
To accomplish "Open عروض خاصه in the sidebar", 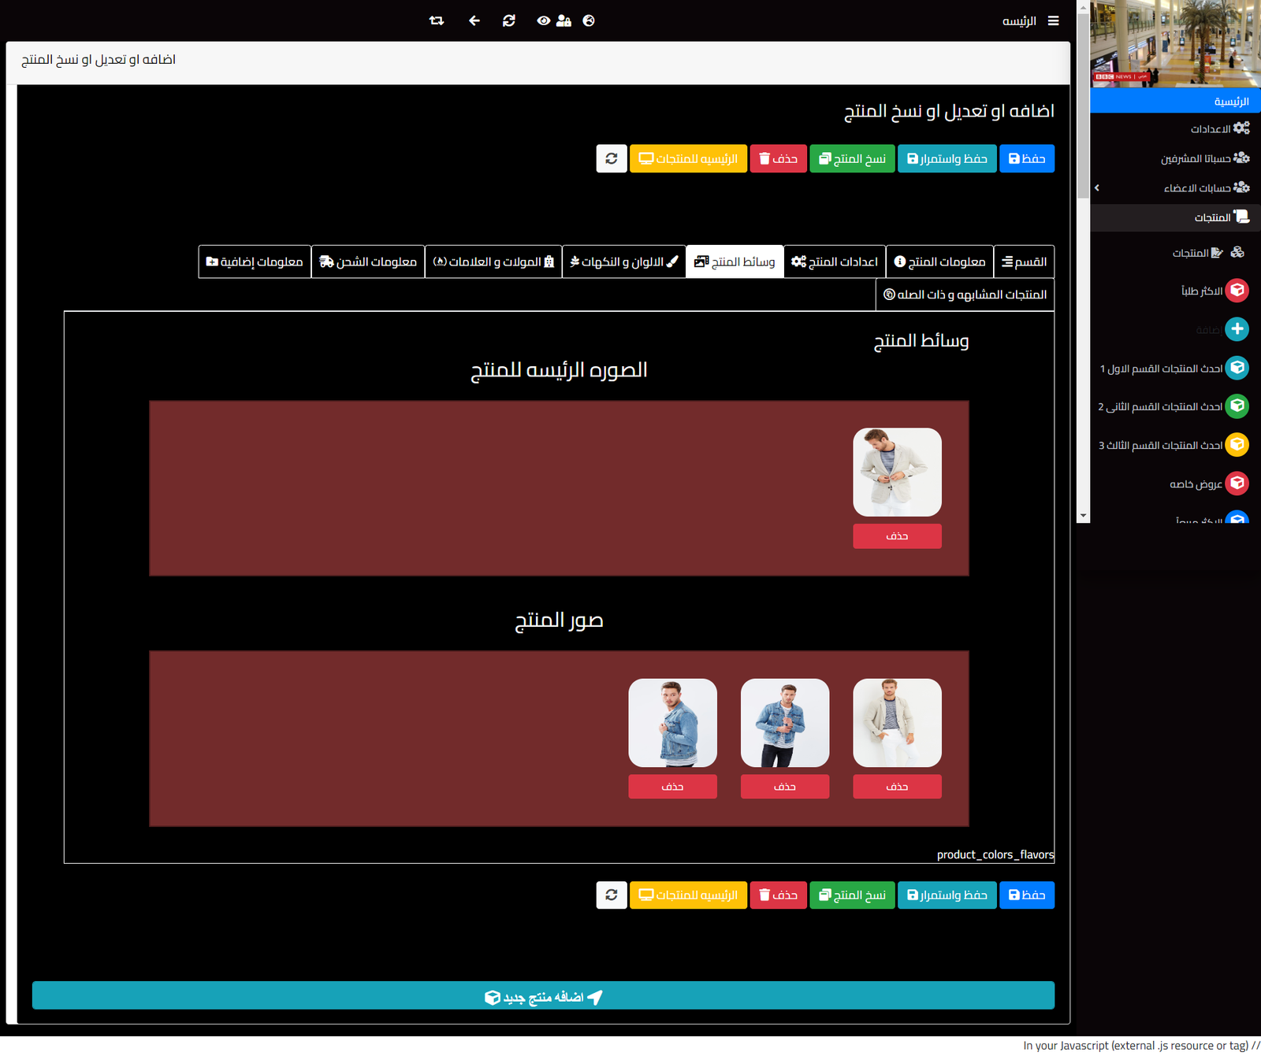I will 1196,484.
